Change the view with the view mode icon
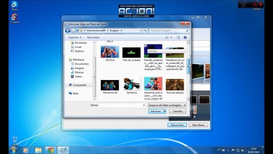The height and width of the screenshot is (154, 273). point(167,37)
